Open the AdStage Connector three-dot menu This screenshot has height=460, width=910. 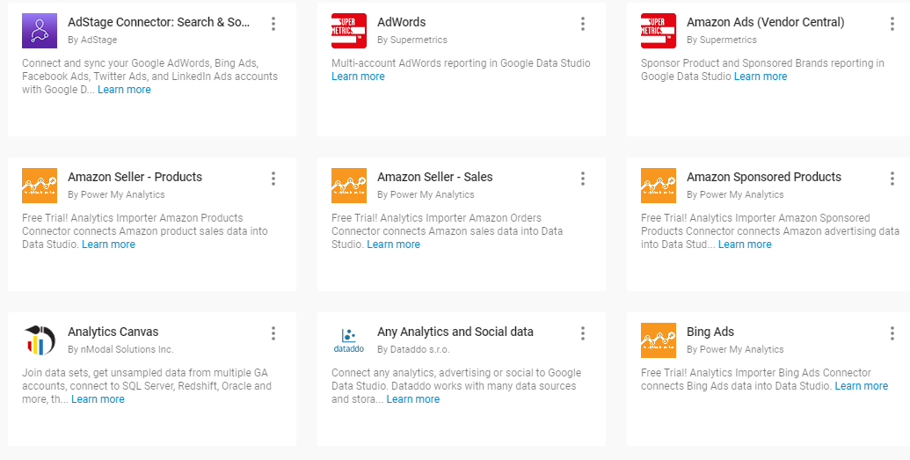(273, 24)
